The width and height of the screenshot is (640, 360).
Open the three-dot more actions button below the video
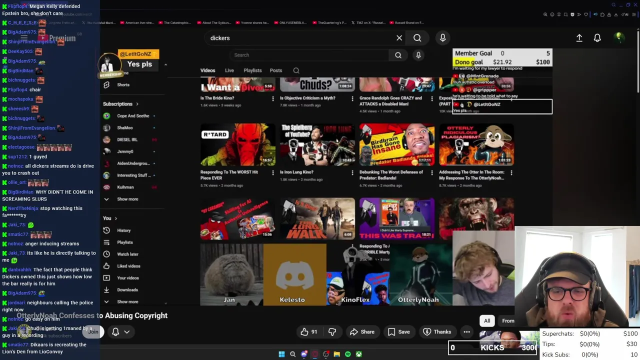point(466,331)
